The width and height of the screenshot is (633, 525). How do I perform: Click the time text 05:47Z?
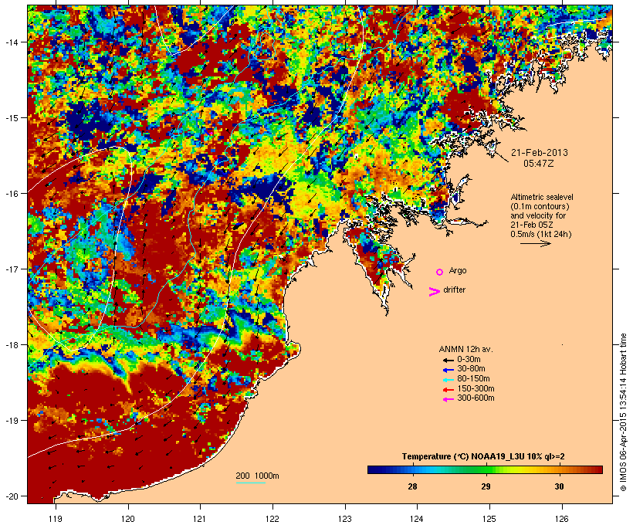tap(539, 164)
